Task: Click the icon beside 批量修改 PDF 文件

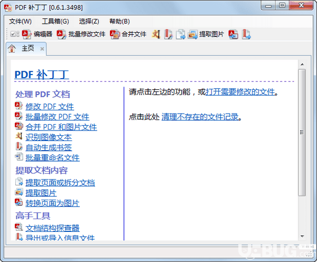Action: point(19,116)
